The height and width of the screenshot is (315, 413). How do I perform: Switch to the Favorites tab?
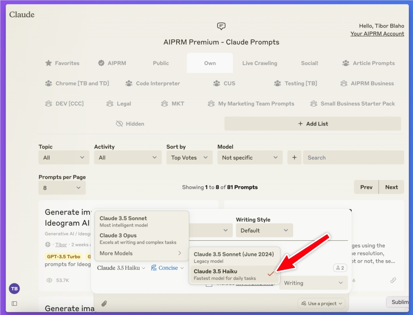(62, 63)
